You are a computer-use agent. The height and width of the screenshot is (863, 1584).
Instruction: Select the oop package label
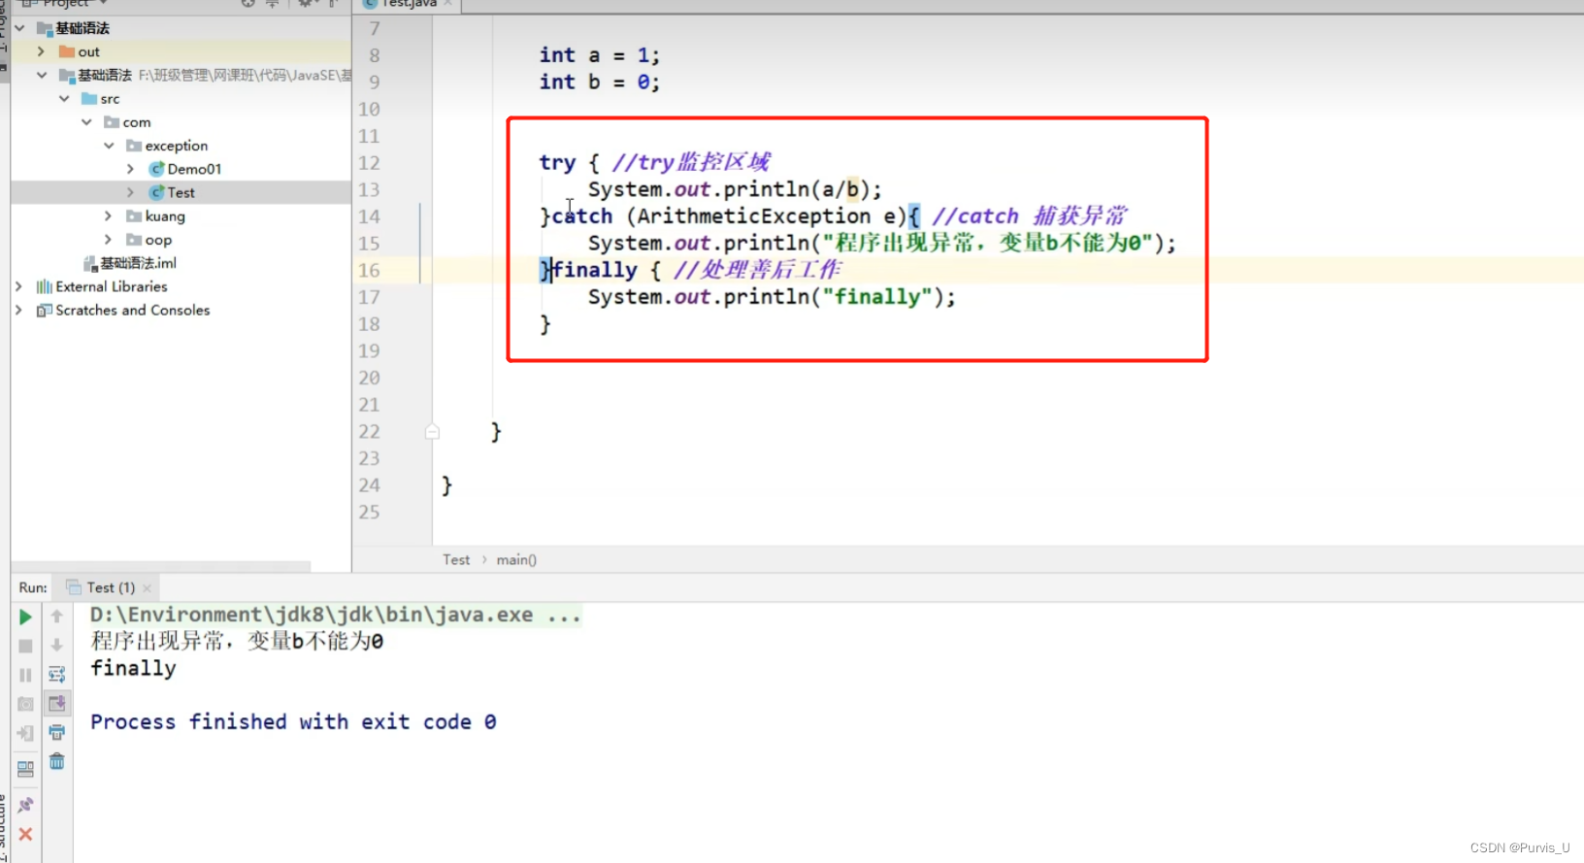[158, 240]
